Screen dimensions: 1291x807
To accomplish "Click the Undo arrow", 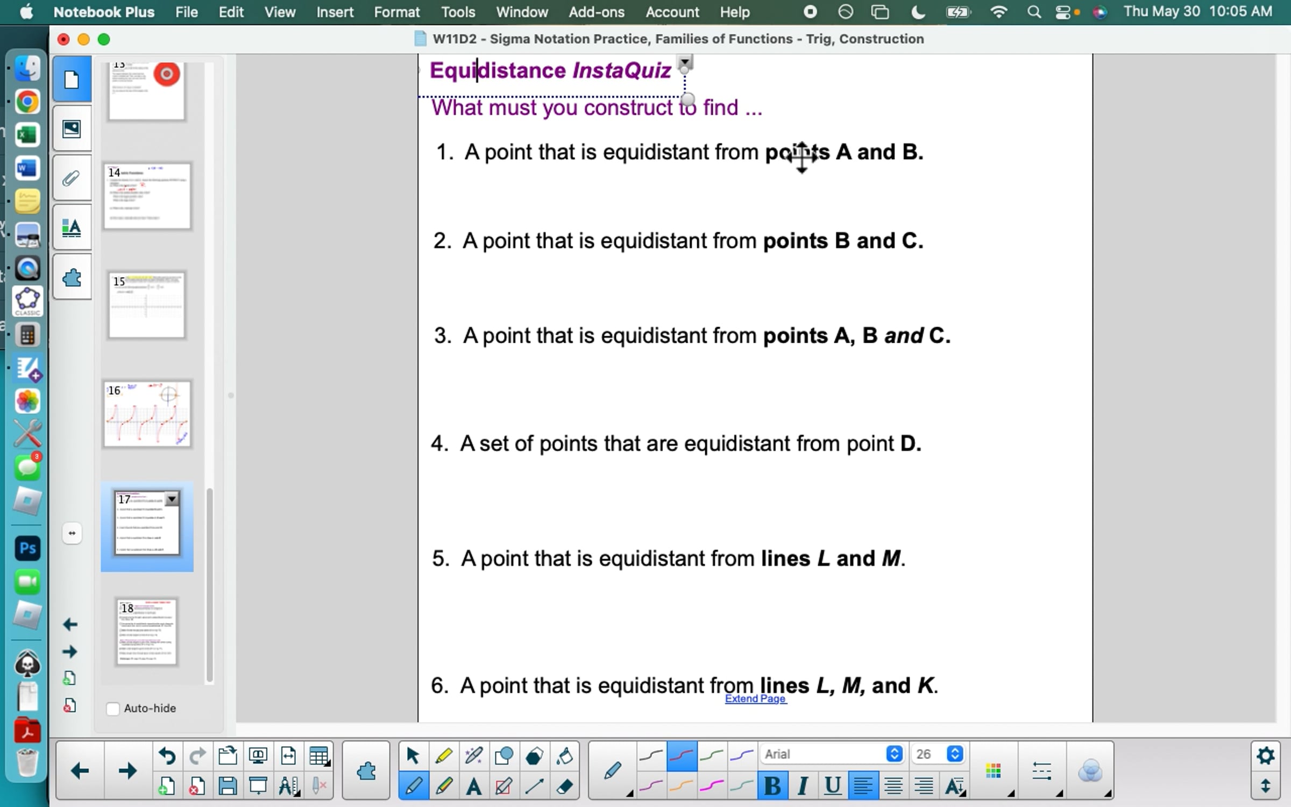I will click(x=167, y=756).
